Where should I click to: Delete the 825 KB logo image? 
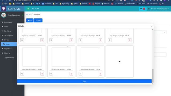click(x=42, y=74)
